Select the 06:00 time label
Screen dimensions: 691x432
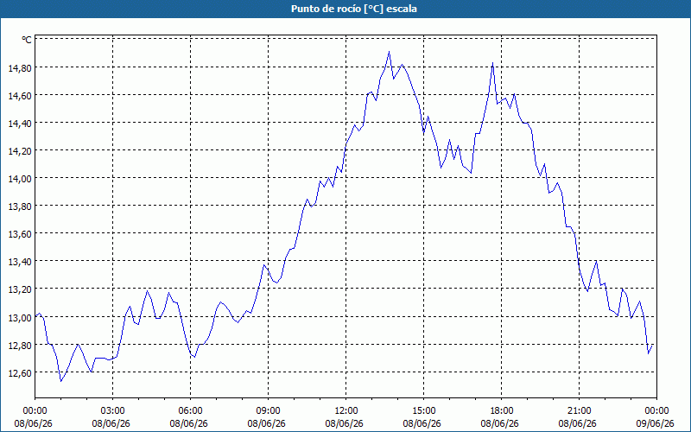pos(190,411)
